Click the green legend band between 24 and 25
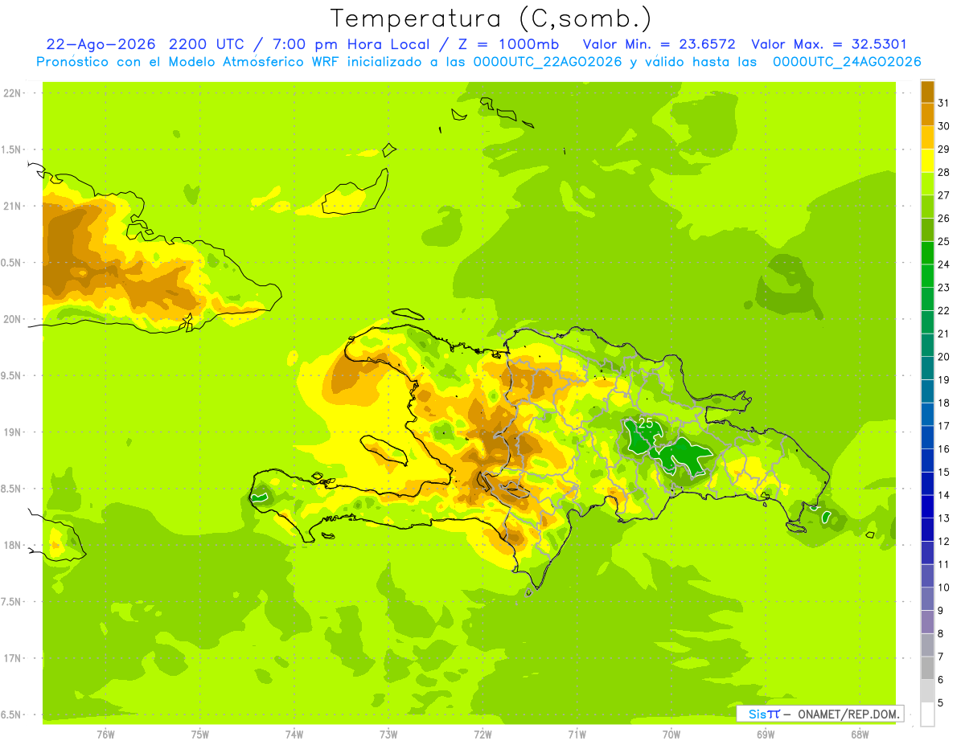Viewport: 965px width, 745px height. (927, 252)
